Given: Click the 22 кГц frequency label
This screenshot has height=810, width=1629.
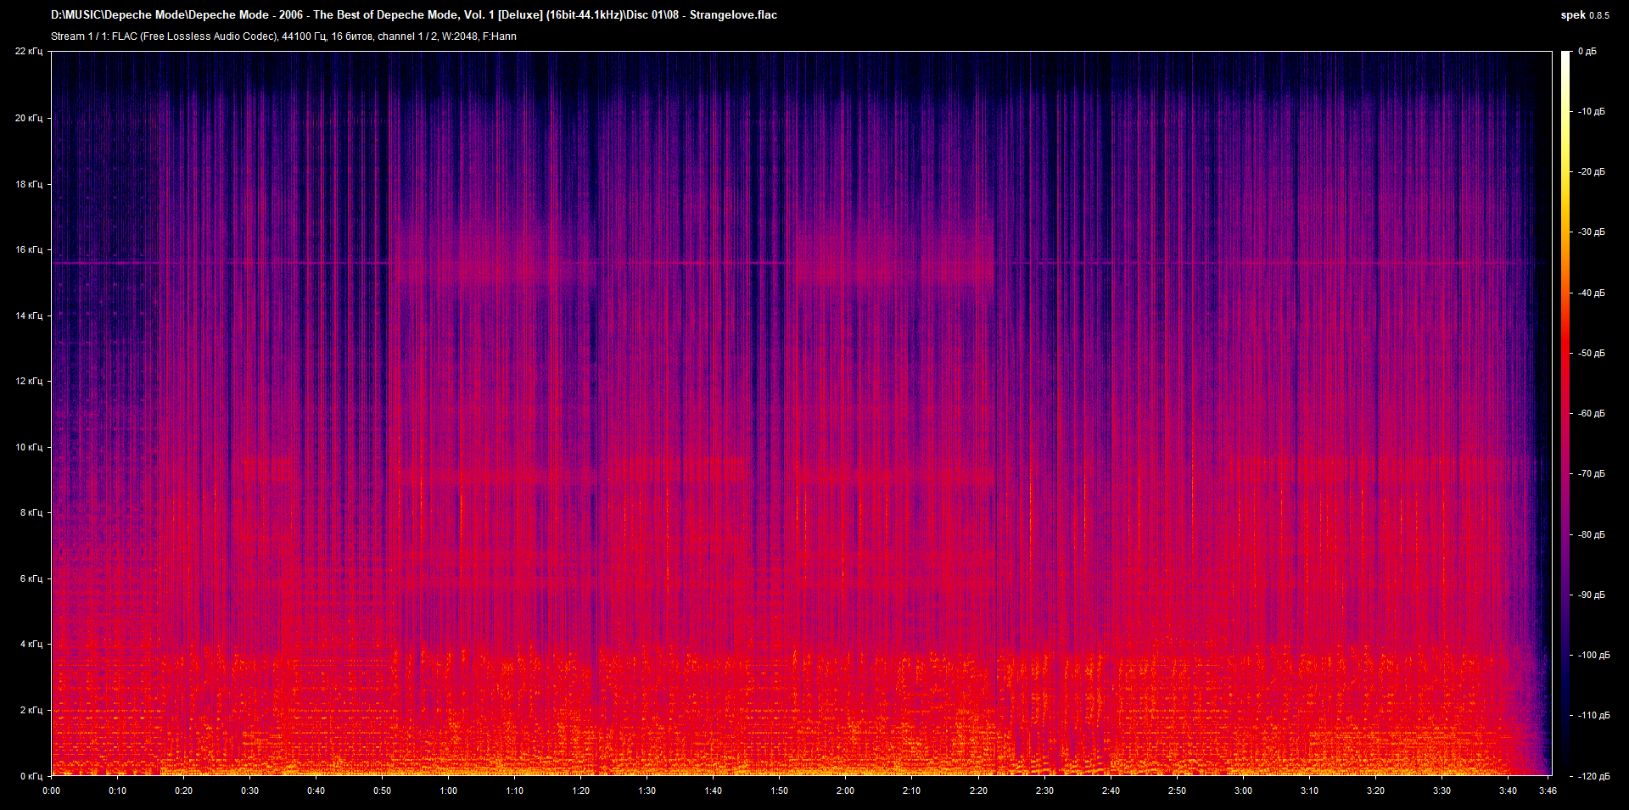Looking at the screenshot, I should (x=29, y=52).
